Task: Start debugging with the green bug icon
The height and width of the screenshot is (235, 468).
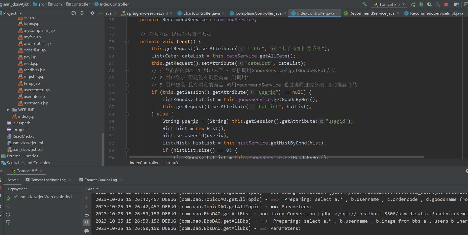Action: pos(421,4)
